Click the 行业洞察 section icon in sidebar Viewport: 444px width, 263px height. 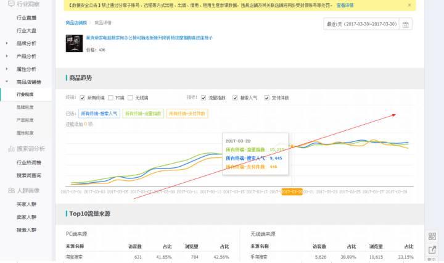(x=11, y=4)
